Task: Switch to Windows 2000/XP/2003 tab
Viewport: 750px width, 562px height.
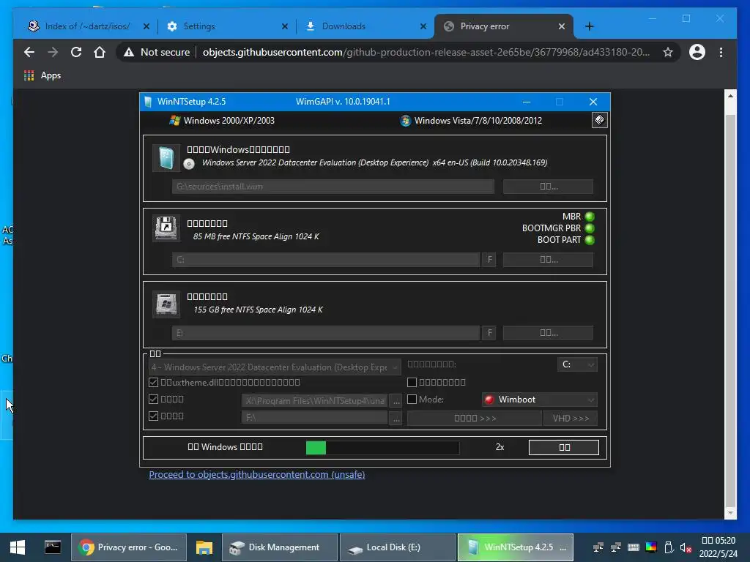Action: (x=222, y=121)
